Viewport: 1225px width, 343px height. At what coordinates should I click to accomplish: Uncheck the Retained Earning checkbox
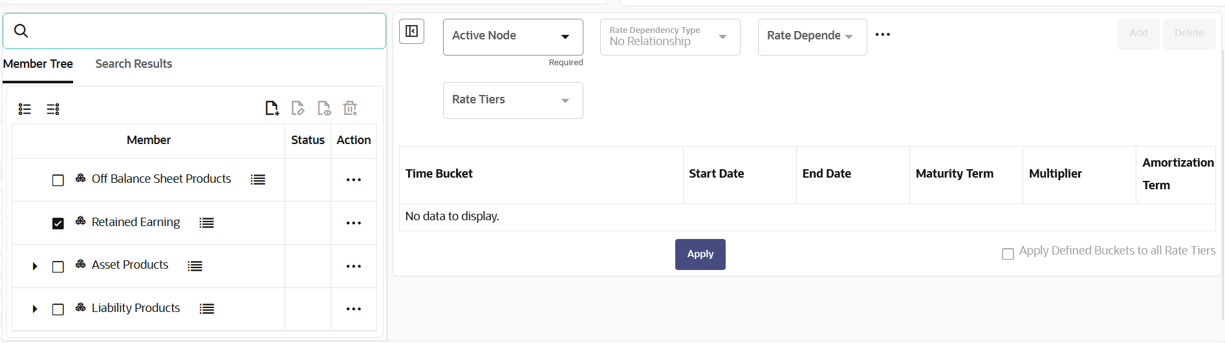coord(58,223)
